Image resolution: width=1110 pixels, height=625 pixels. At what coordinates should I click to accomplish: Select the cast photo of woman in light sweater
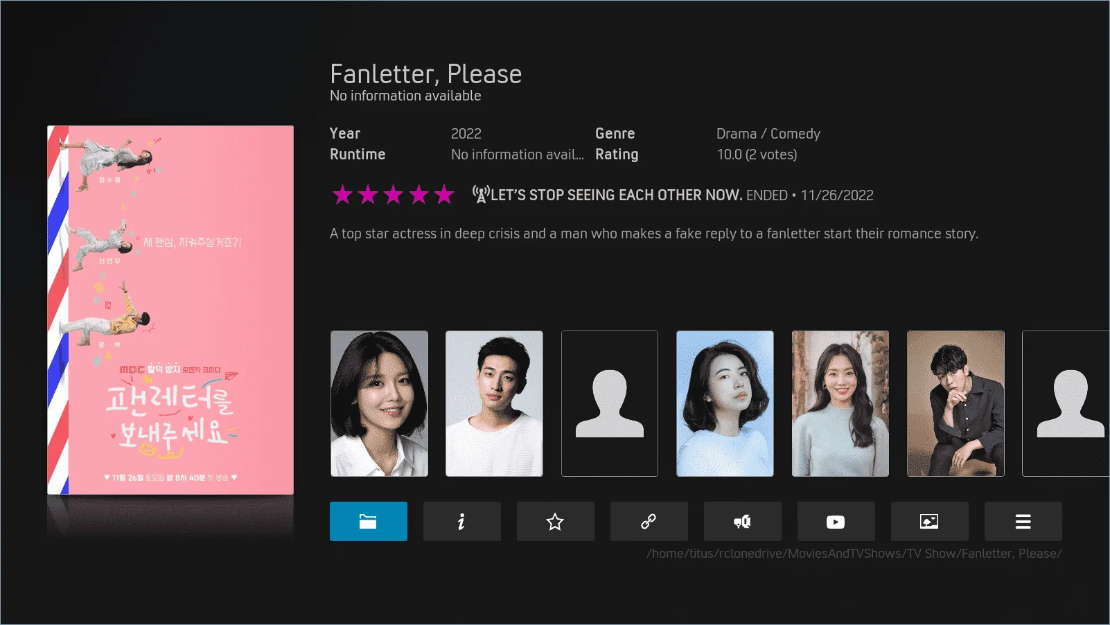pos(840,403)
